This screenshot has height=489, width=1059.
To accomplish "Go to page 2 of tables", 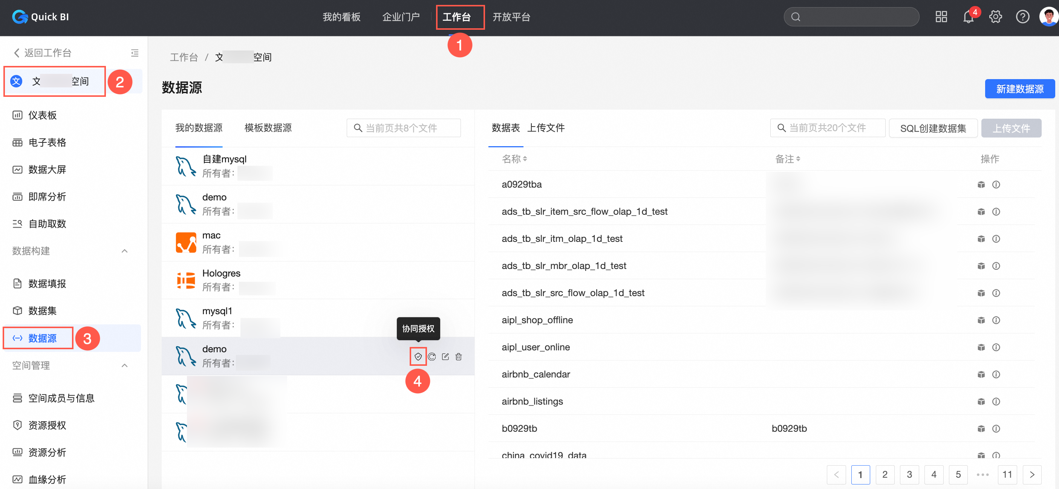I will pyautogui.click(x=885, y=475).
